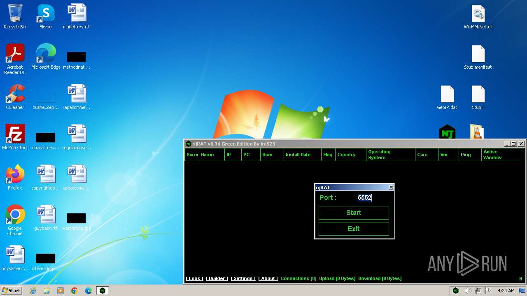Minimize the njRAT main window

[x=507, y=143]
